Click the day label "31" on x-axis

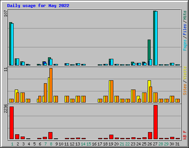[x=177, y=144]
